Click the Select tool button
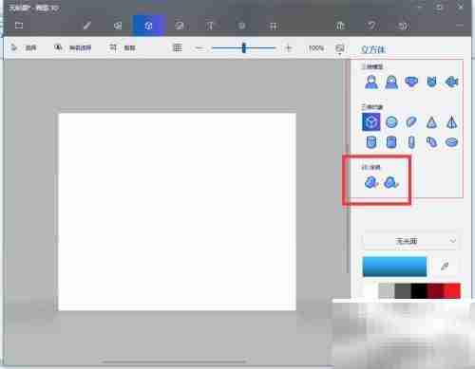This screenshot has height=369, width=475. tap(24, 48)
